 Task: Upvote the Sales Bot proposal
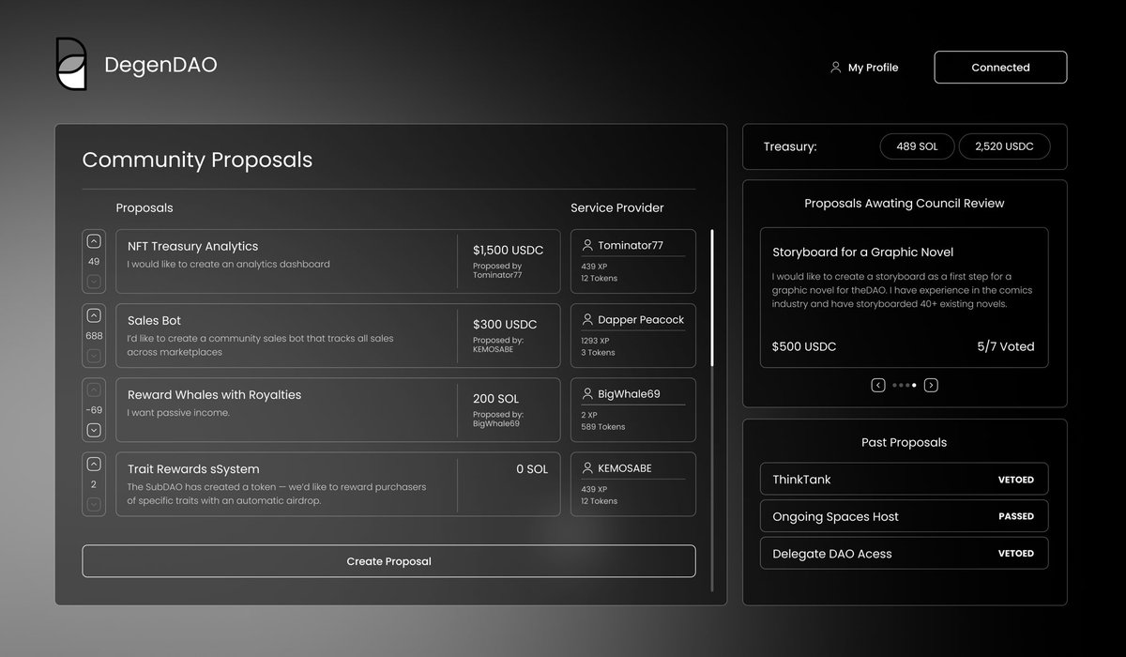(94, 315)
